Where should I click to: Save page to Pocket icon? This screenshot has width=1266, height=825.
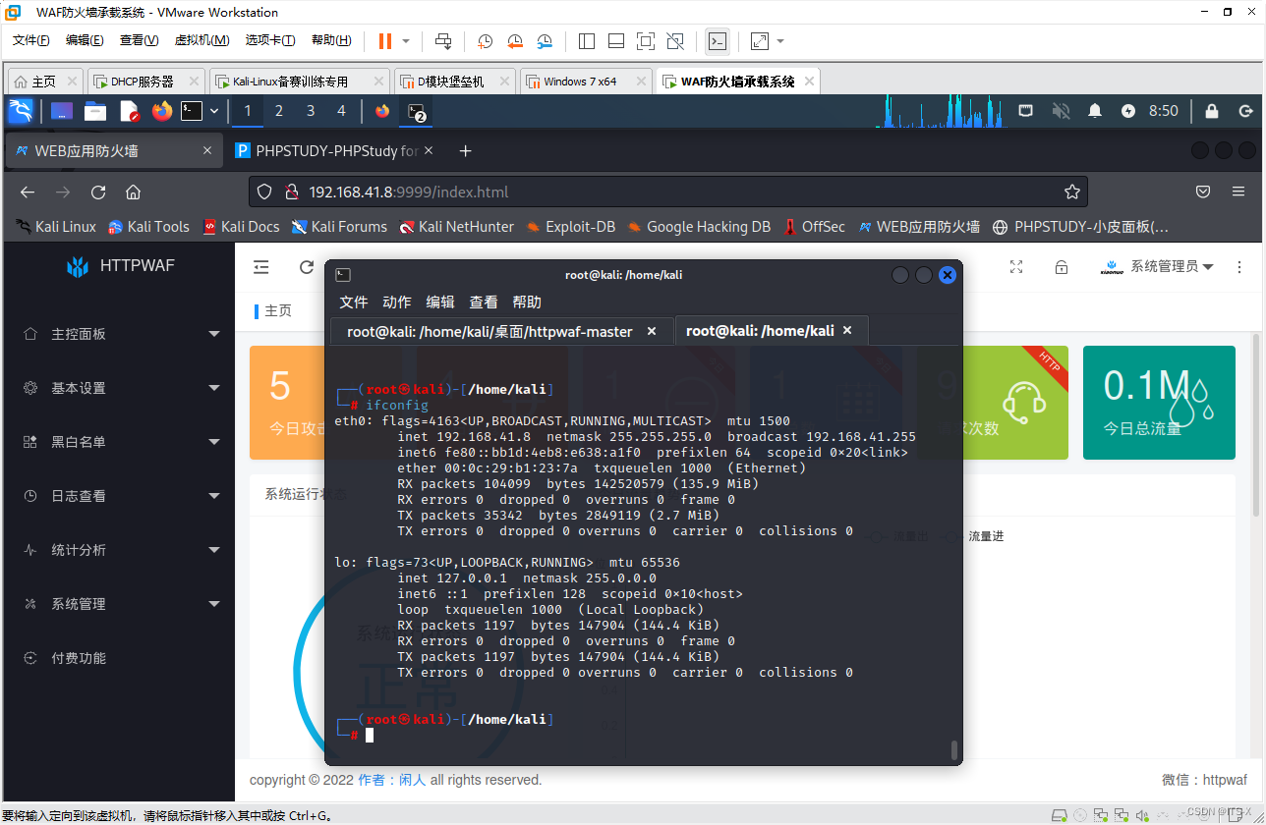click(1203, 192)
